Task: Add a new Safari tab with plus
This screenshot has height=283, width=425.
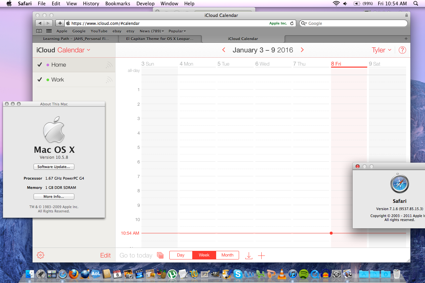Action: coord(406,39)
